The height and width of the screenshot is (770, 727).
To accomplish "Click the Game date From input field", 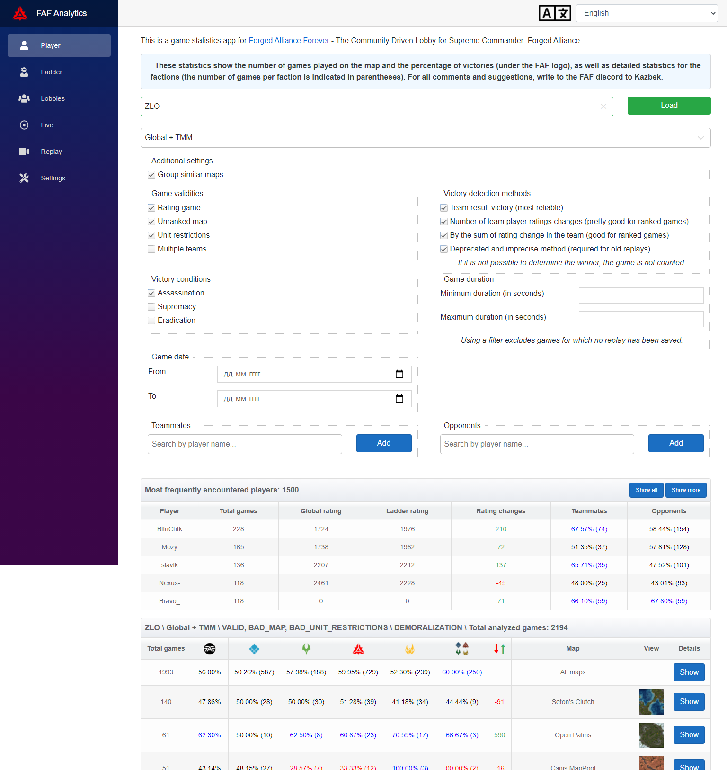I will [314, 374].
